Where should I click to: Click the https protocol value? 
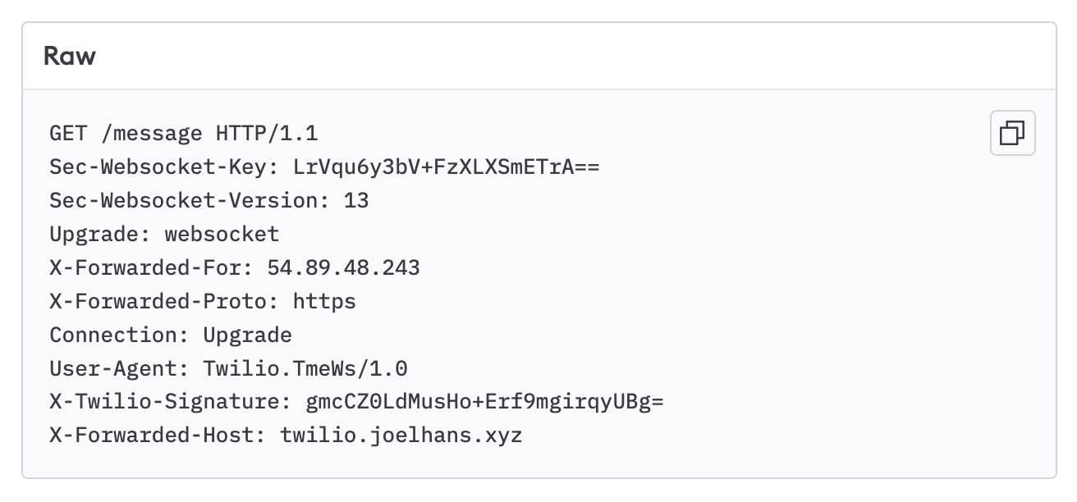click(x=324, y=302)
